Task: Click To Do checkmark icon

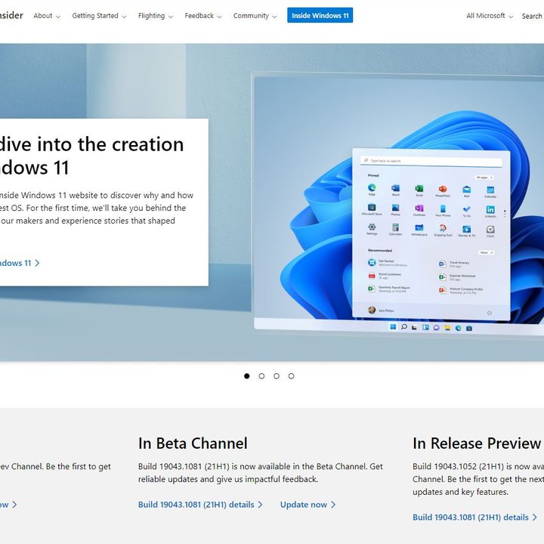Action: coord(467,209)
